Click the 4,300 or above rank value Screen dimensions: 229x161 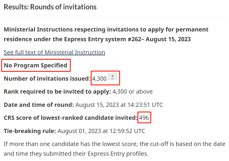click(133, 92)
